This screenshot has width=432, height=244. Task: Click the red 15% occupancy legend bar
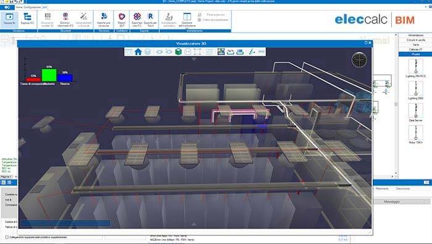click(33, 80)
